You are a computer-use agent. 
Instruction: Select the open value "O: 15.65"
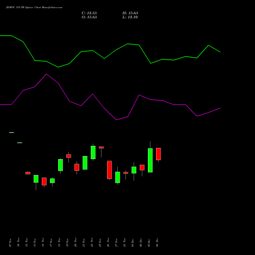pyautogui.click(x=89, y=17)
